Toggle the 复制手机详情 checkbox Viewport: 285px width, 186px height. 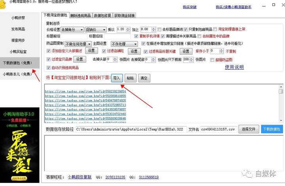136,36
